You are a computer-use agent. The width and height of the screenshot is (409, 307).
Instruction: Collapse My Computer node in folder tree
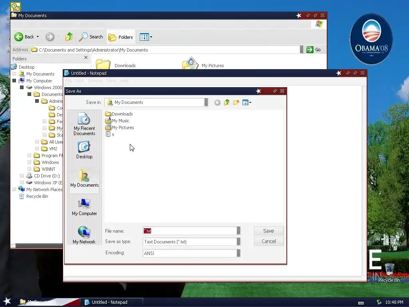pyautogui.click(x=14, y=81)
